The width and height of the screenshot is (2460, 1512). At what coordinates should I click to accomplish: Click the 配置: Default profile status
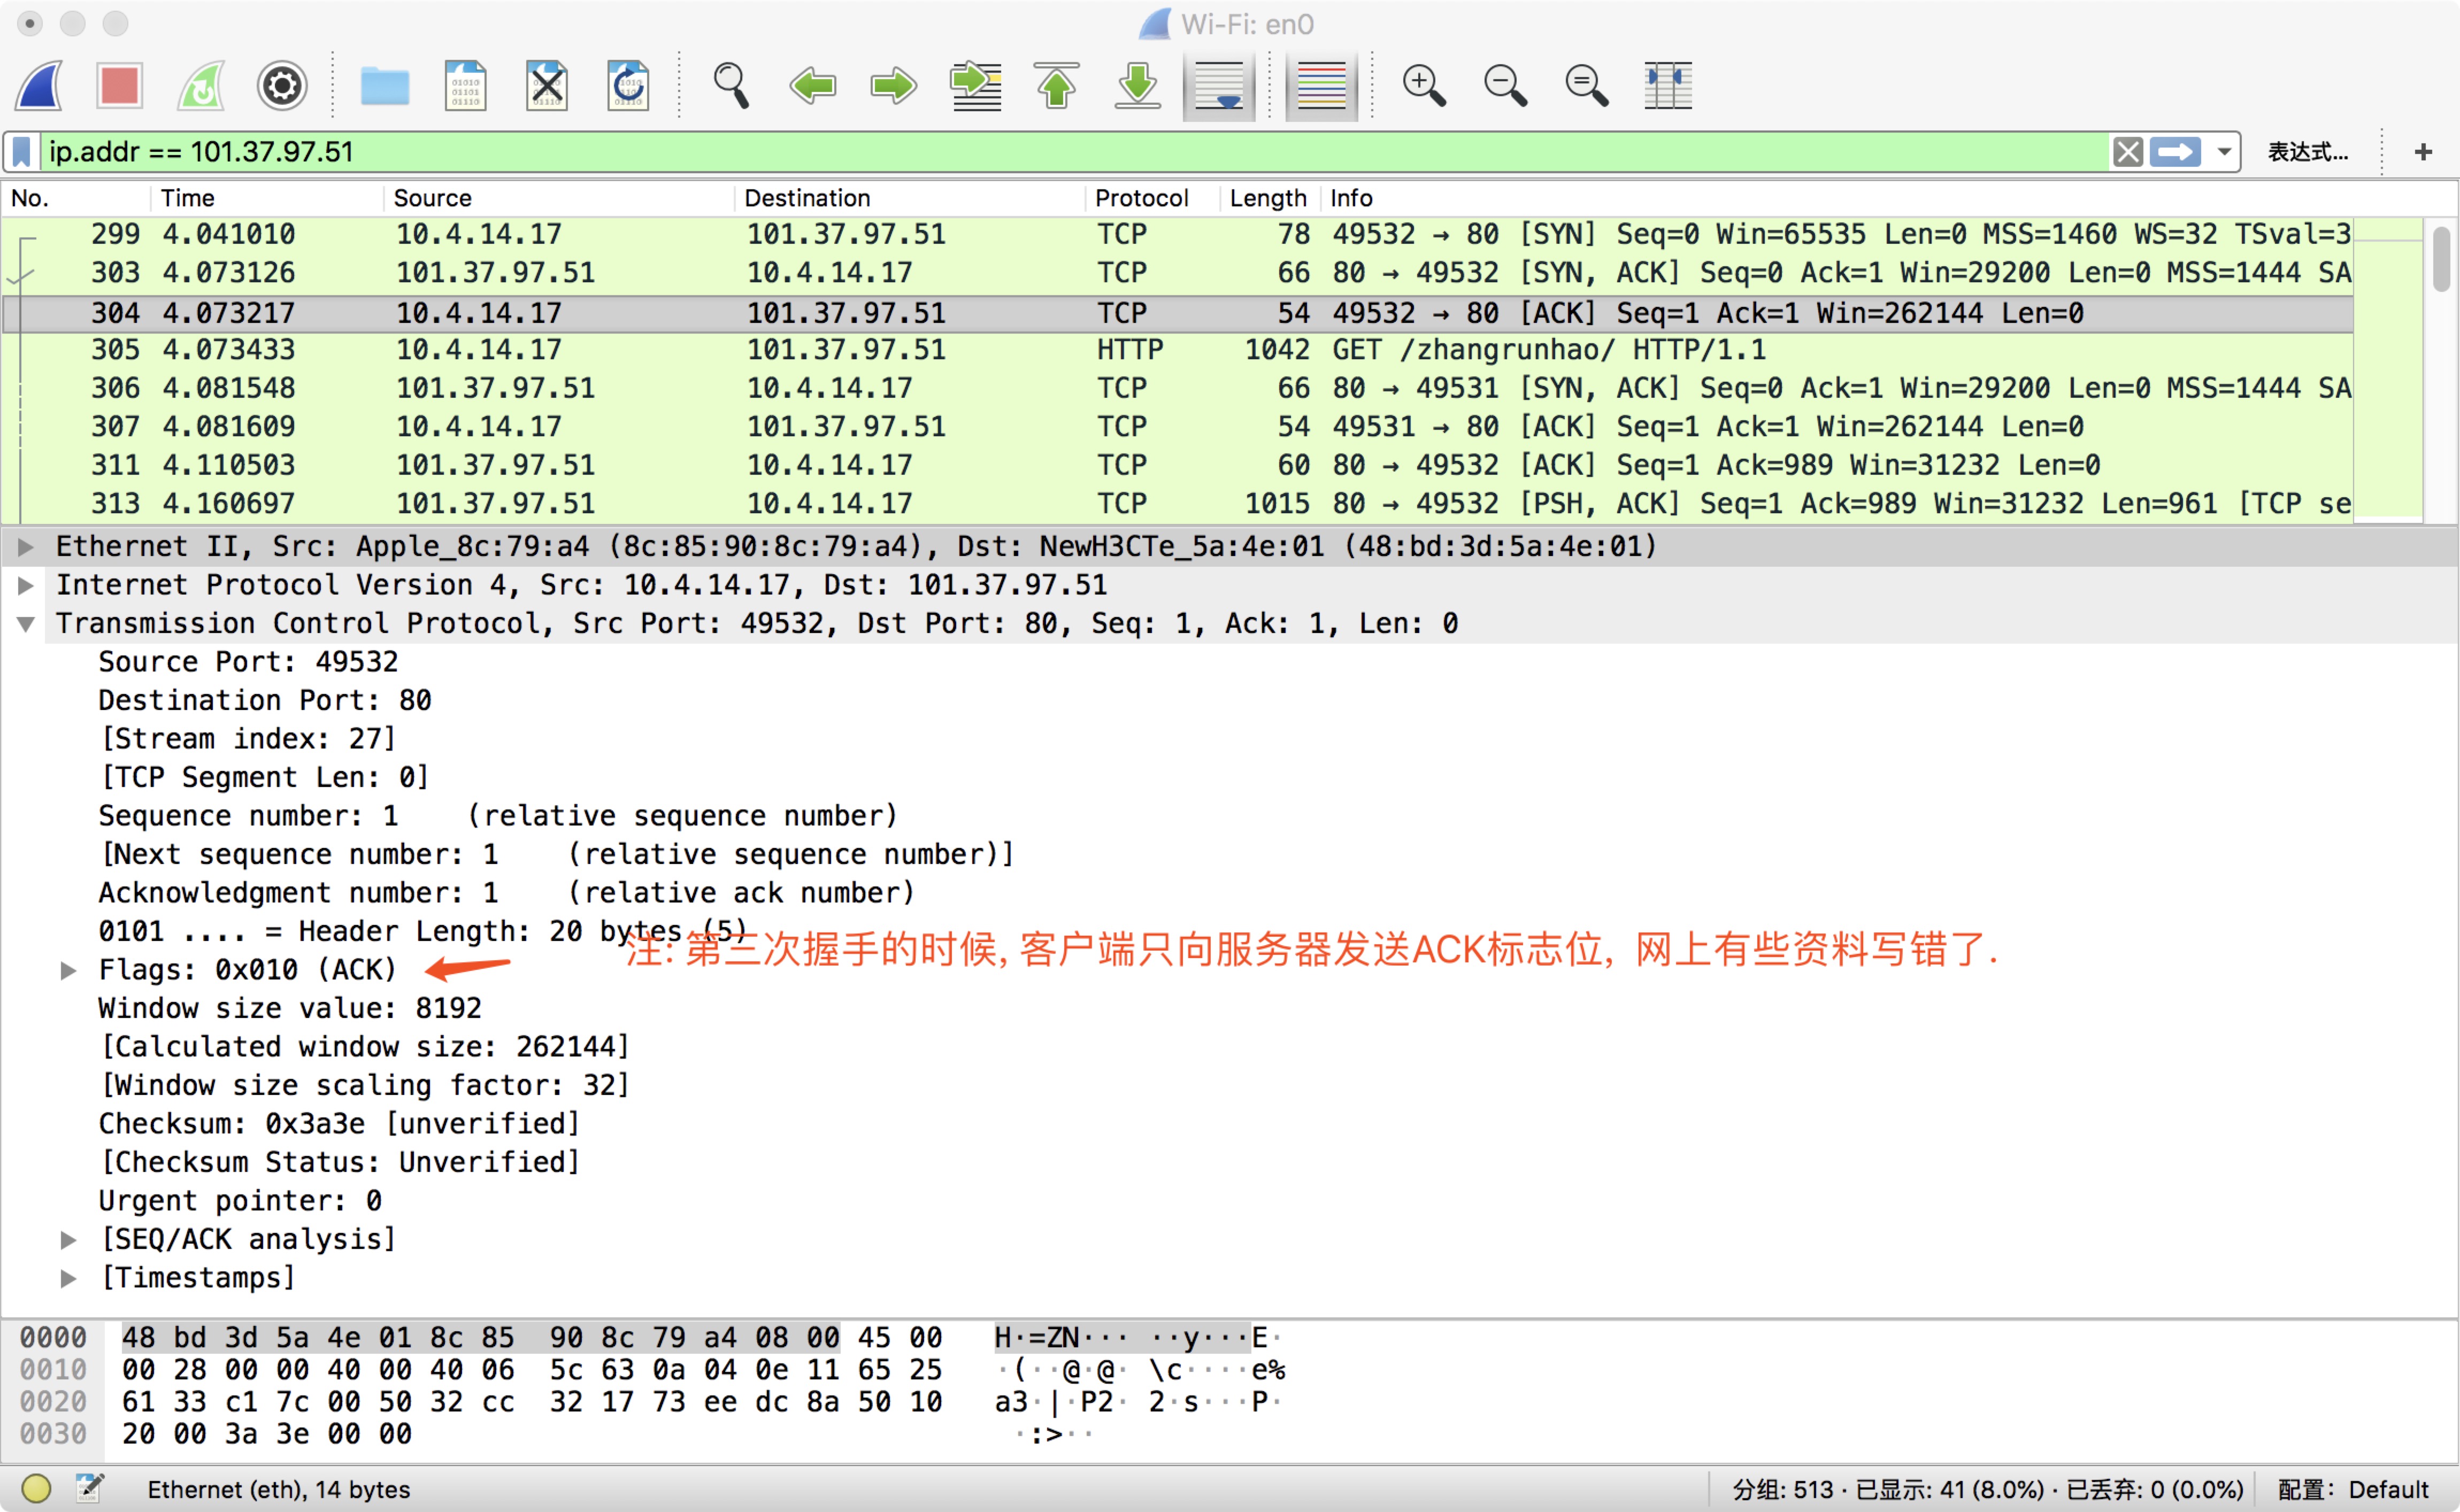tap(2353, 1490)
